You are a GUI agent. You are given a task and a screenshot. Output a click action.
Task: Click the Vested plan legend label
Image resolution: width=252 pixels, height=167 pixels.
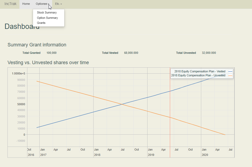(x=200, y=71)
